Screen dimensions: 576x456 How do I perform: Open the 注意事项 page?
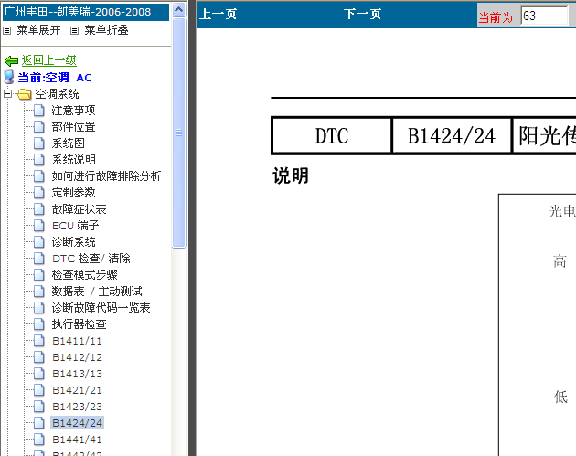pos(73,111)
